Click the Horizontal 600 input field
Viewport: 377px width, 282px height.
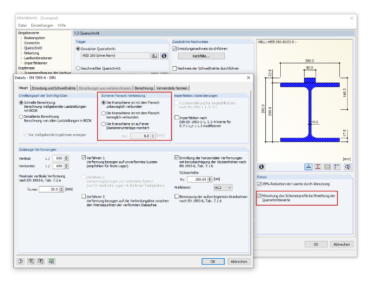tap(58, 166)
